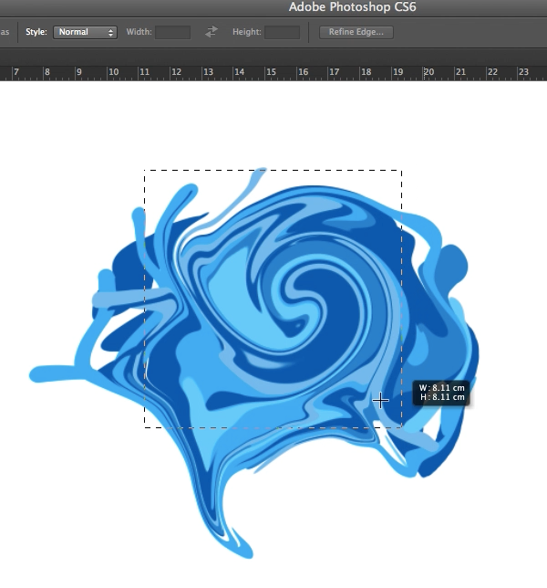Open the Style dropdown set to Normal
The image size is (547, 588).
[x=85, y=32]
